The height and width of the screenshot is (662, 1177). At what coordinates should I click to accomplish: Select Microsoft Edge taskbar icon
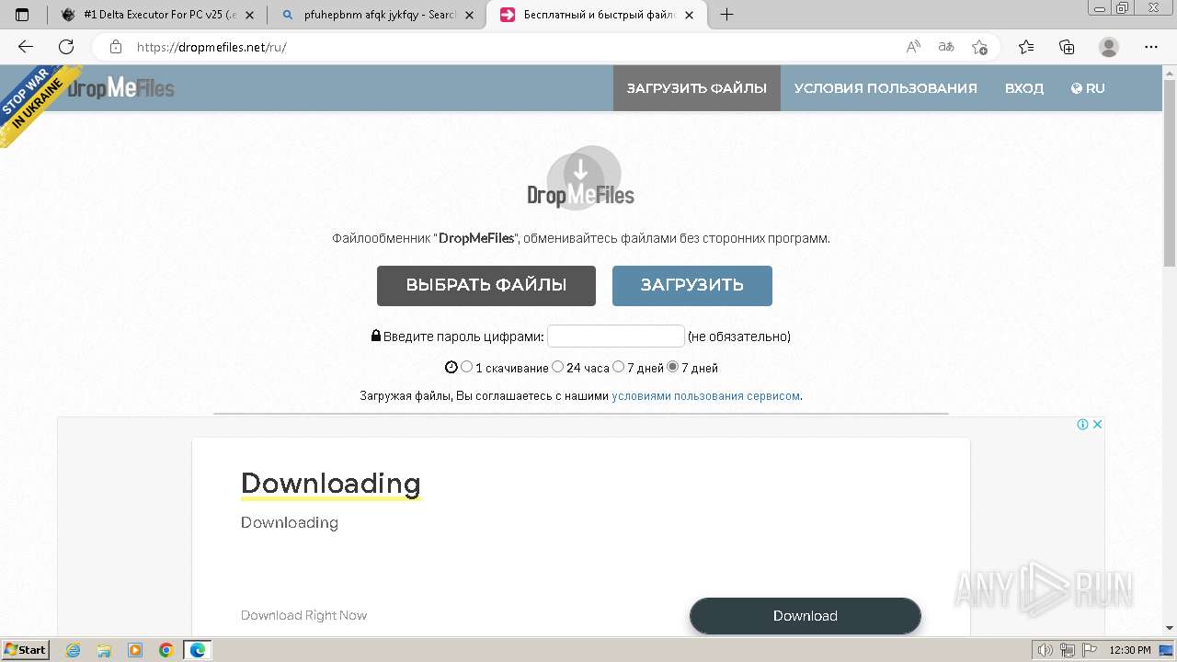(x=198, y=650)
